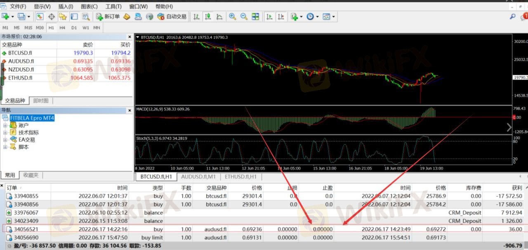The image size is (528, 250).
Task: Open the 新订单 new order button
Action: [108, 16]
